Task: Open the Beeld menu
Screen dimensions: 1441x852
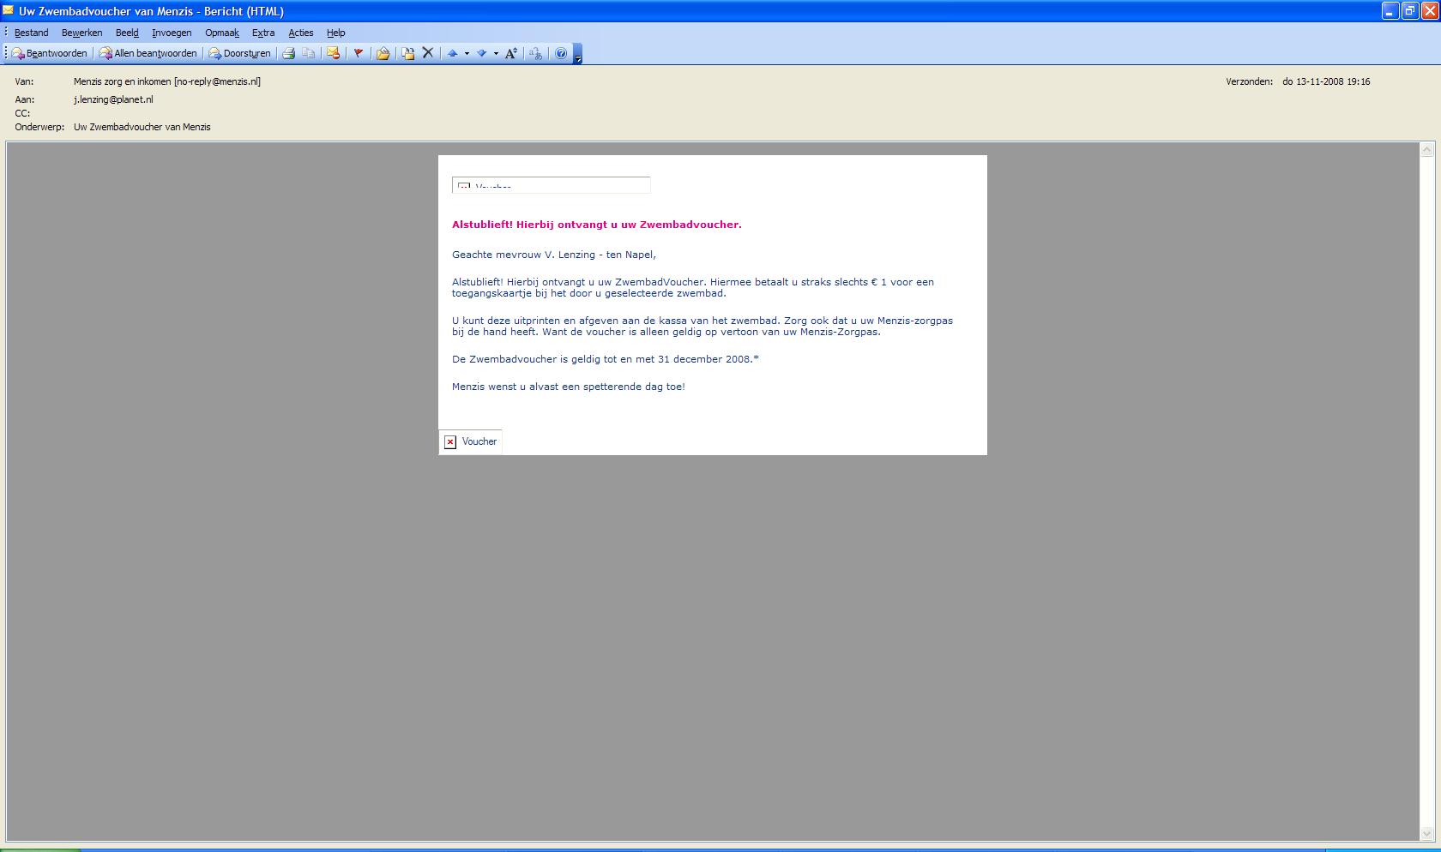Action: 127,33
